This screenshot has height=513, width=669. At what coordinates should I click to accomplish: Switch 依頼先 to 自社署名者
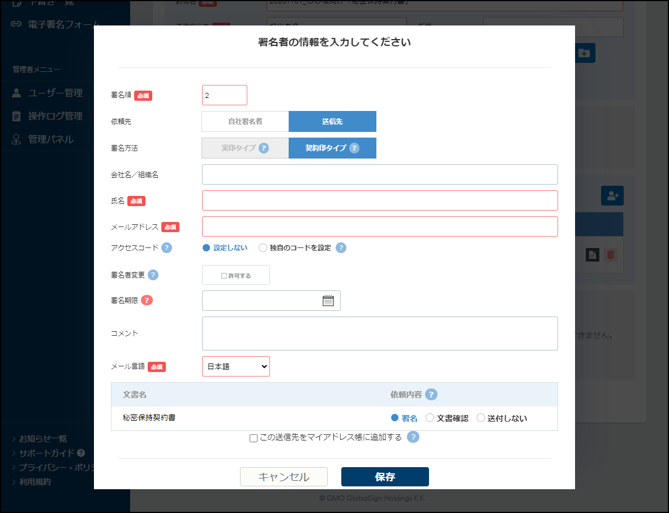coord(245,121)
